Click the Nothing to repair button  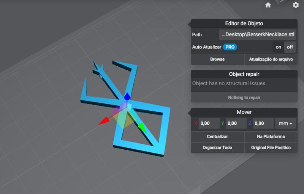244,98
